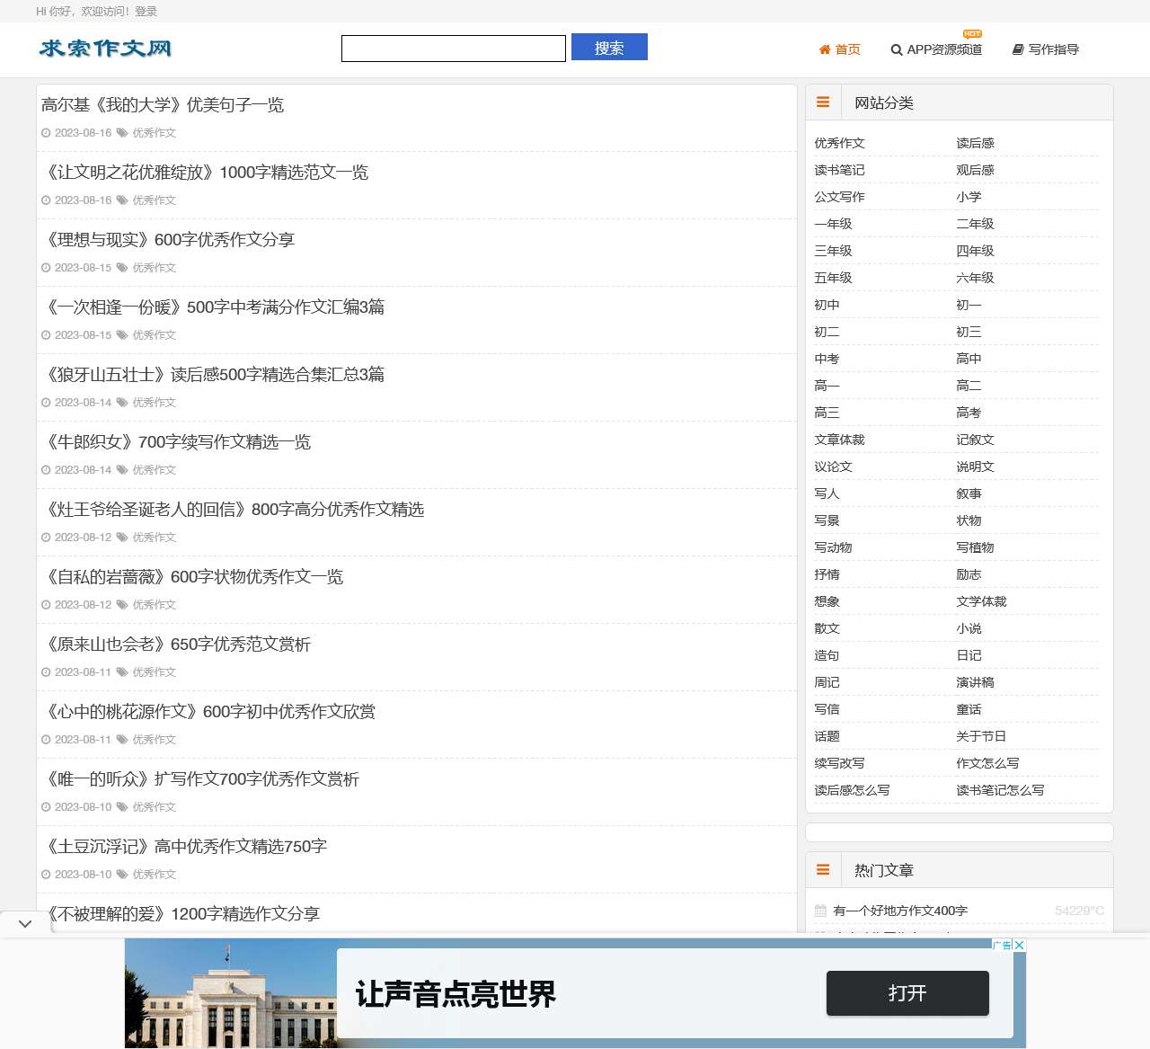The height and width of the screenshot is (1049, 1150).
Task: Click the 打开 button in the ad
Action: click(x=907, y=993)
